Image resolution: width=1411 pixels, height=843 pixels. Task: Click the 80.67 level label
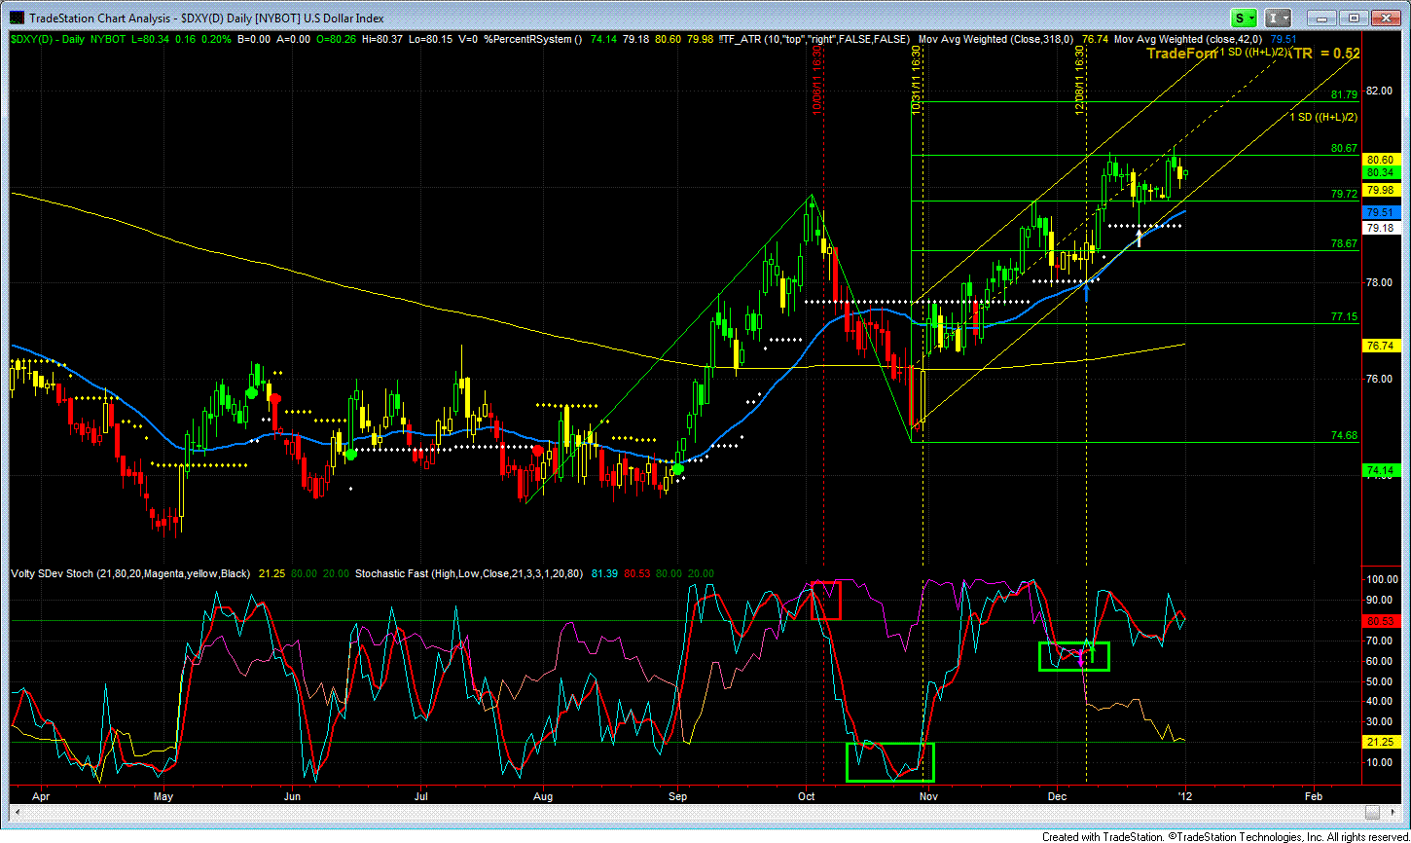click(x=1344, y=148)
